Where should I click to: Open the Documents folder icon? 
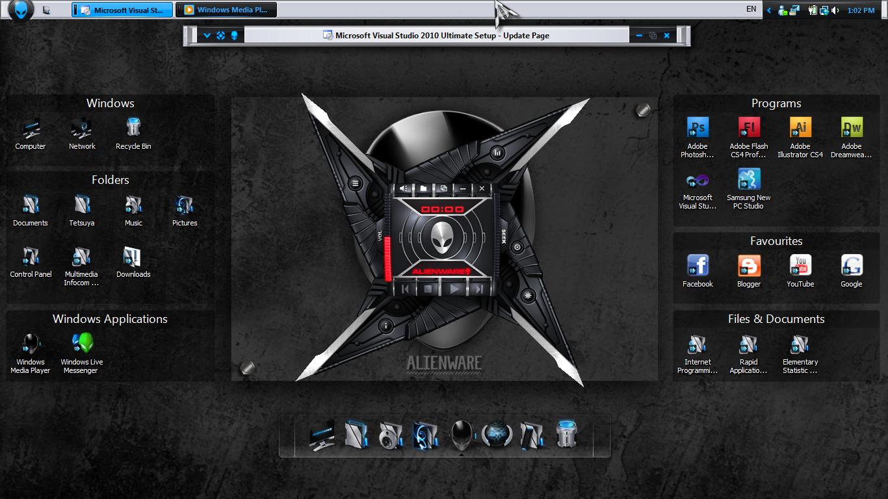(31, 211)
